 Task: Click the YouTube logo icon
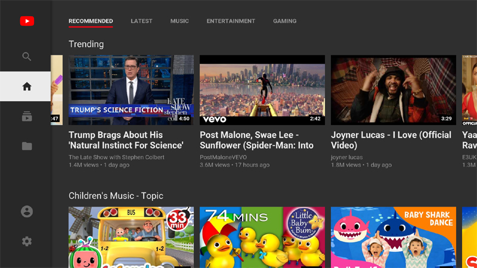coord(27,21)
